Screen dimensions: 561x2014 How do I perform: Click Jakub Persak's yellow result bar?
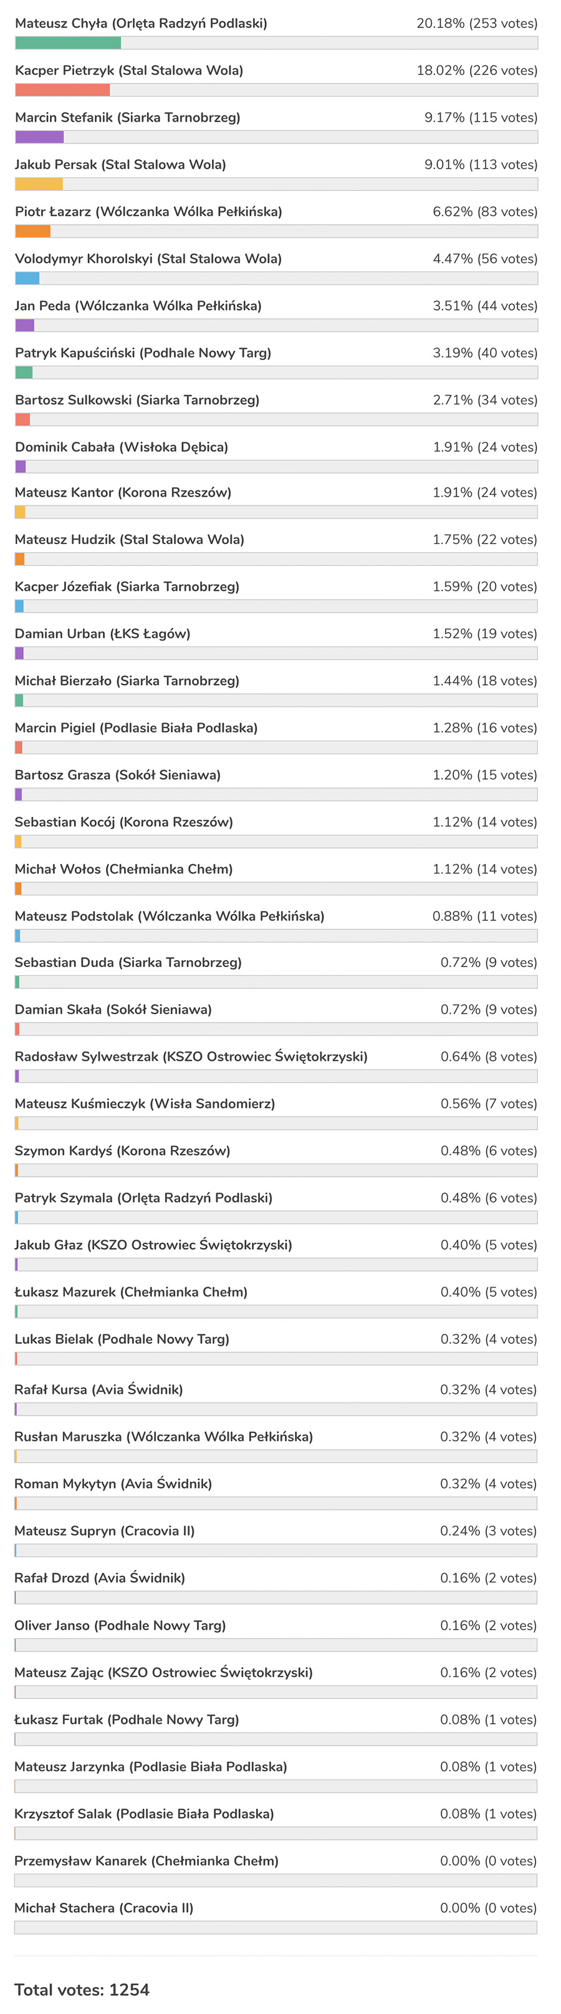pos(38,185)
